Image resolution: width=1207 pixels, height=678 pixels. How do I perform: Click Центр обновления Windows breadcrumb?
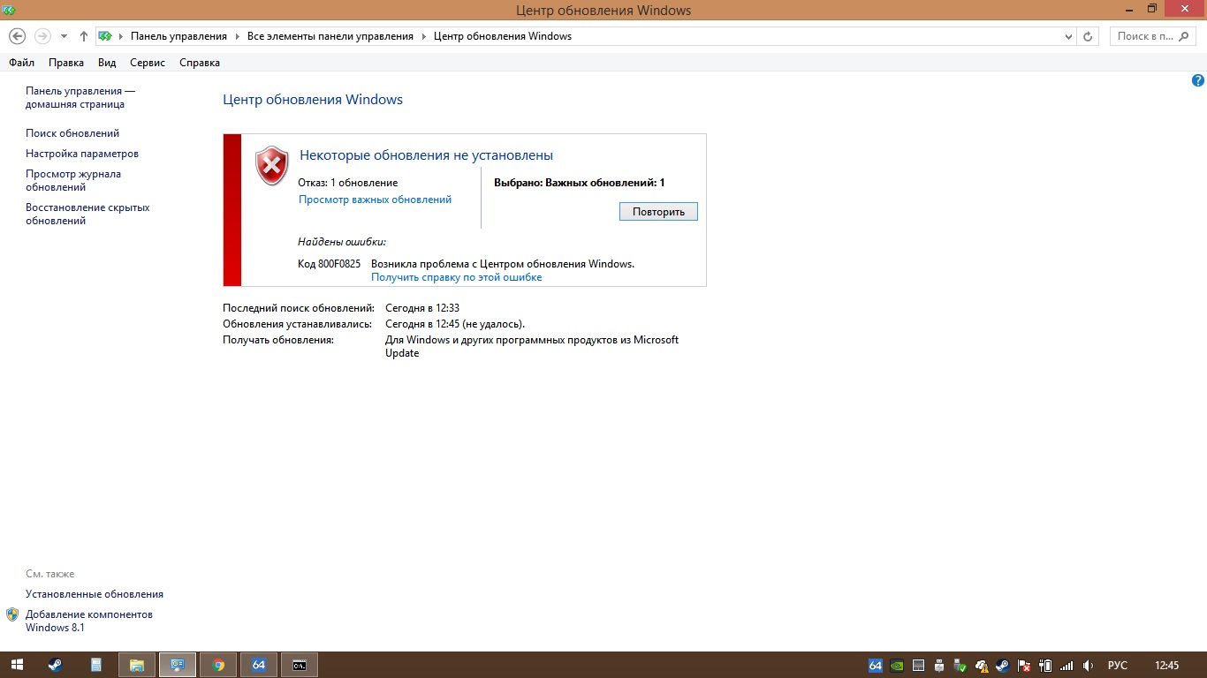(502, 36)
